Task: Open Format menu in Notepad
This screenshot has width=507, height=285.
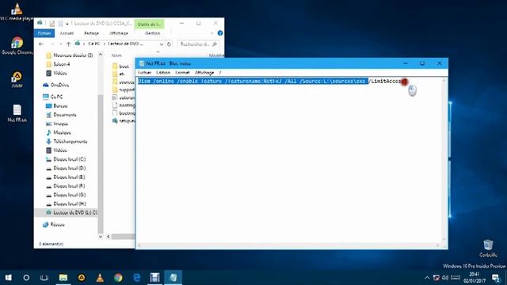Action: click(182, 72)
